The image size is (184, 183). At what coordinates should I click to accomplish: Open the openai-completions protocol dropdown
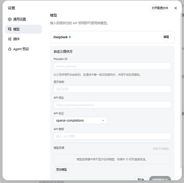(80, 120)
